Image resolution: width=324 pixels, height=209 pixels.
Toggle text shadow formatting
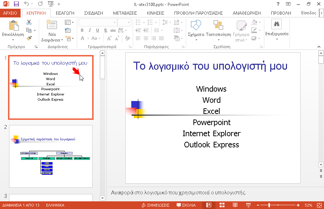(105, 30)
